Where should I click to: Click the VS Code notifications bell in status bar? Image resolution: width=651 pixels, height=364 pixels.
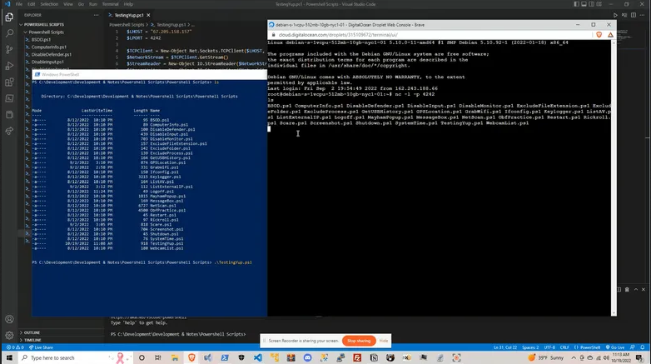point(643,347)
